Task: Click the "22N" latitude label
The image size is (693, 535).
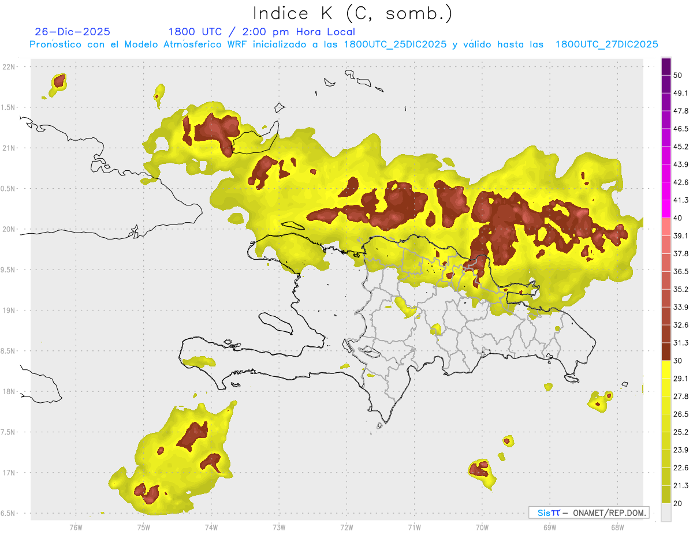Action: click(9, 67)
